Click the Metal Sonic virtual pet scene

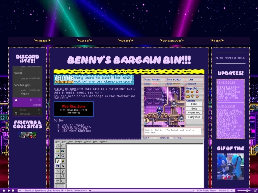tap(164, 107)
